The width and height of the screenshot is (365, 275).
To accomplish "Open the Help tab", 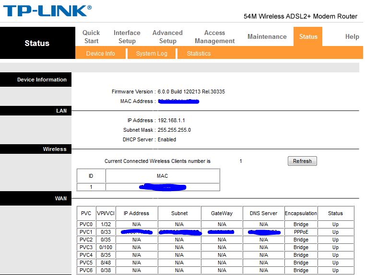I will (x=352, y=37).
